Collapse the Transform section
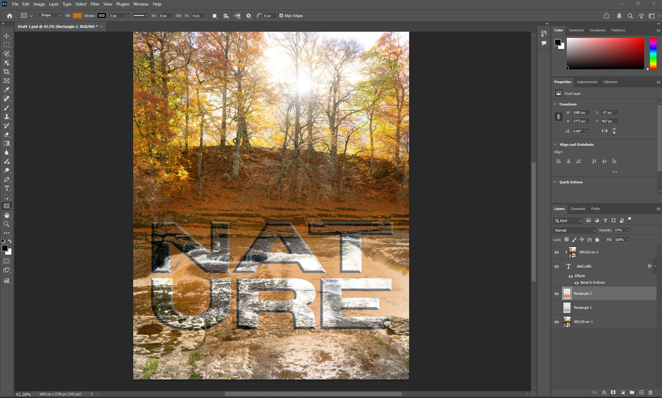Image resolution: width=662 pixels, height=398 pixels. [555, 104]
